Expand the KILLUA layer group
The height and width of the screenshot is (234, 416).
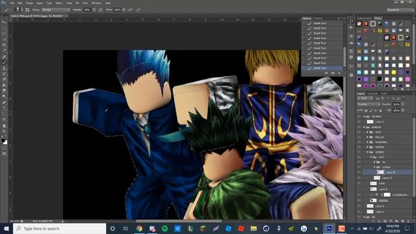(368, 137)
